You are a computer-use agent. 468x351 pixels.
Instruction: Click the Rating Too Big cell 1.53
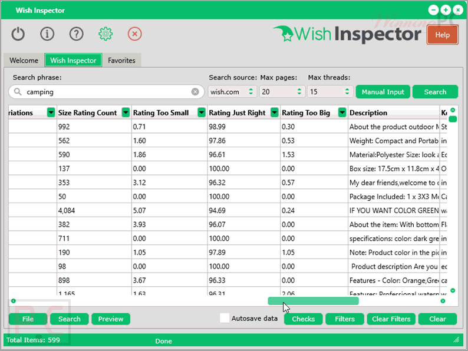314,154
